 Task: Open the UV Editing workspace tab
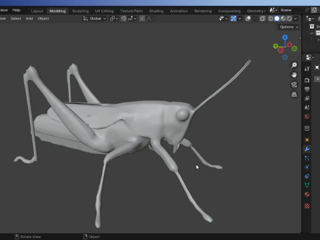104,11
